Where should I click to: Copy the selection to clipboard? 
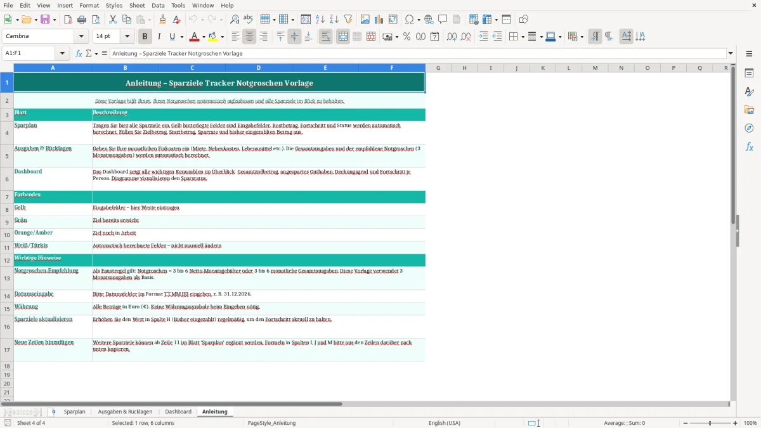pos(126,20)
